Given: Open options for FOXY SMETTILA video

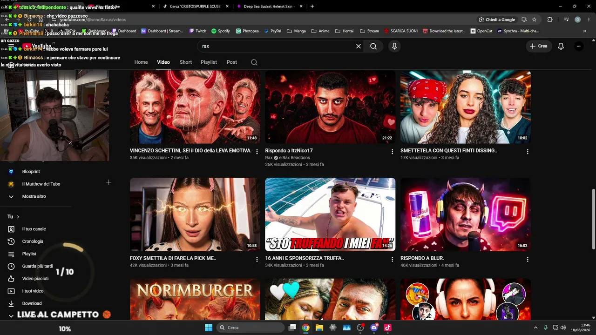Looking at the screenshot, I should coord(257,259).
